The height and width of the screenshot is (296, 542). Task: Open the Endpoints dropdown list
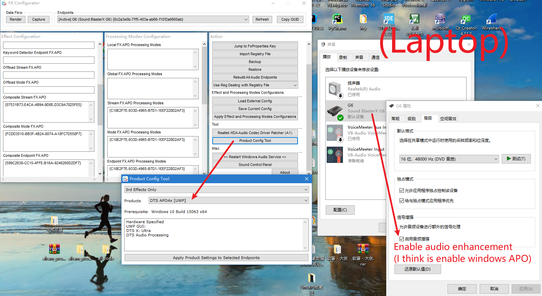(153, 19)
